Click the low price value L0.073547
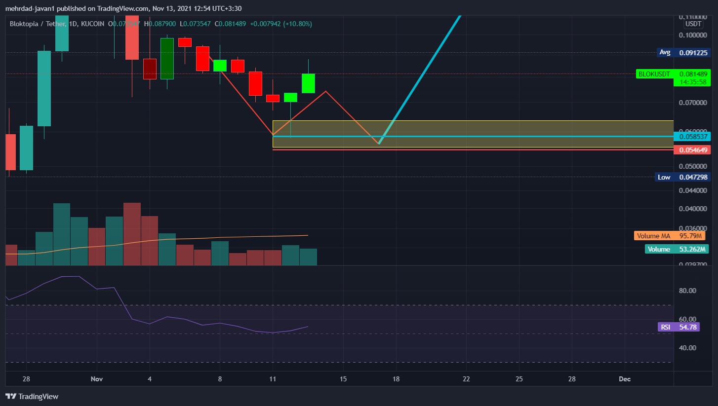The width and height of the screenshot is (718, 406). pos(196,24)
